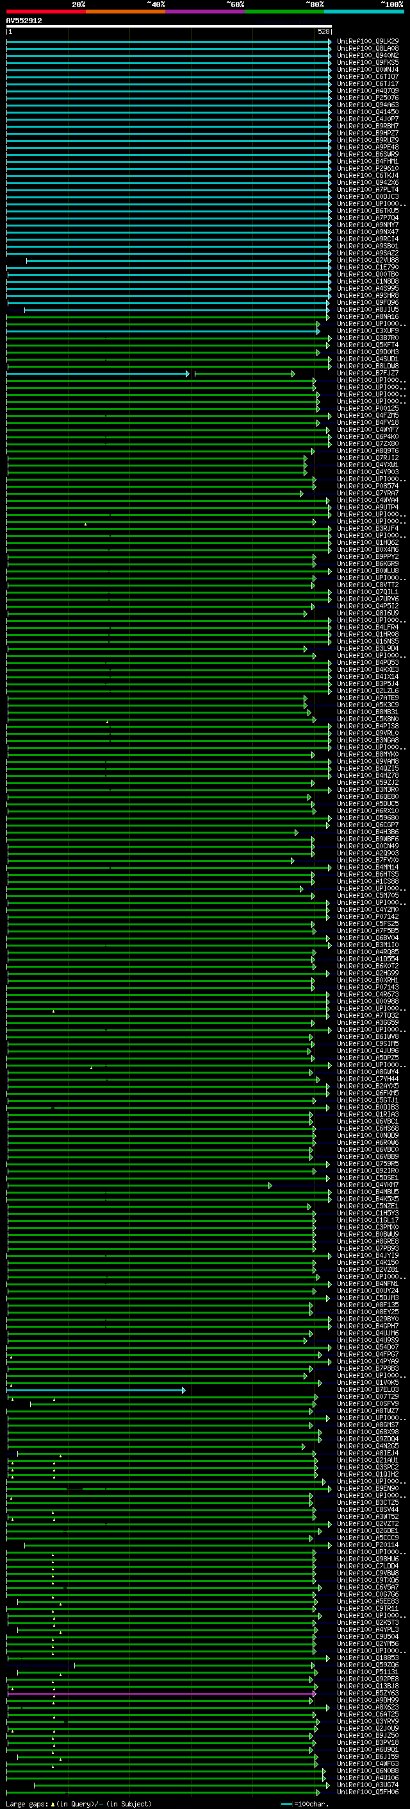
Task: Click the last label UniRef100_Q5FH06
Action: (x=368, y=1792)
